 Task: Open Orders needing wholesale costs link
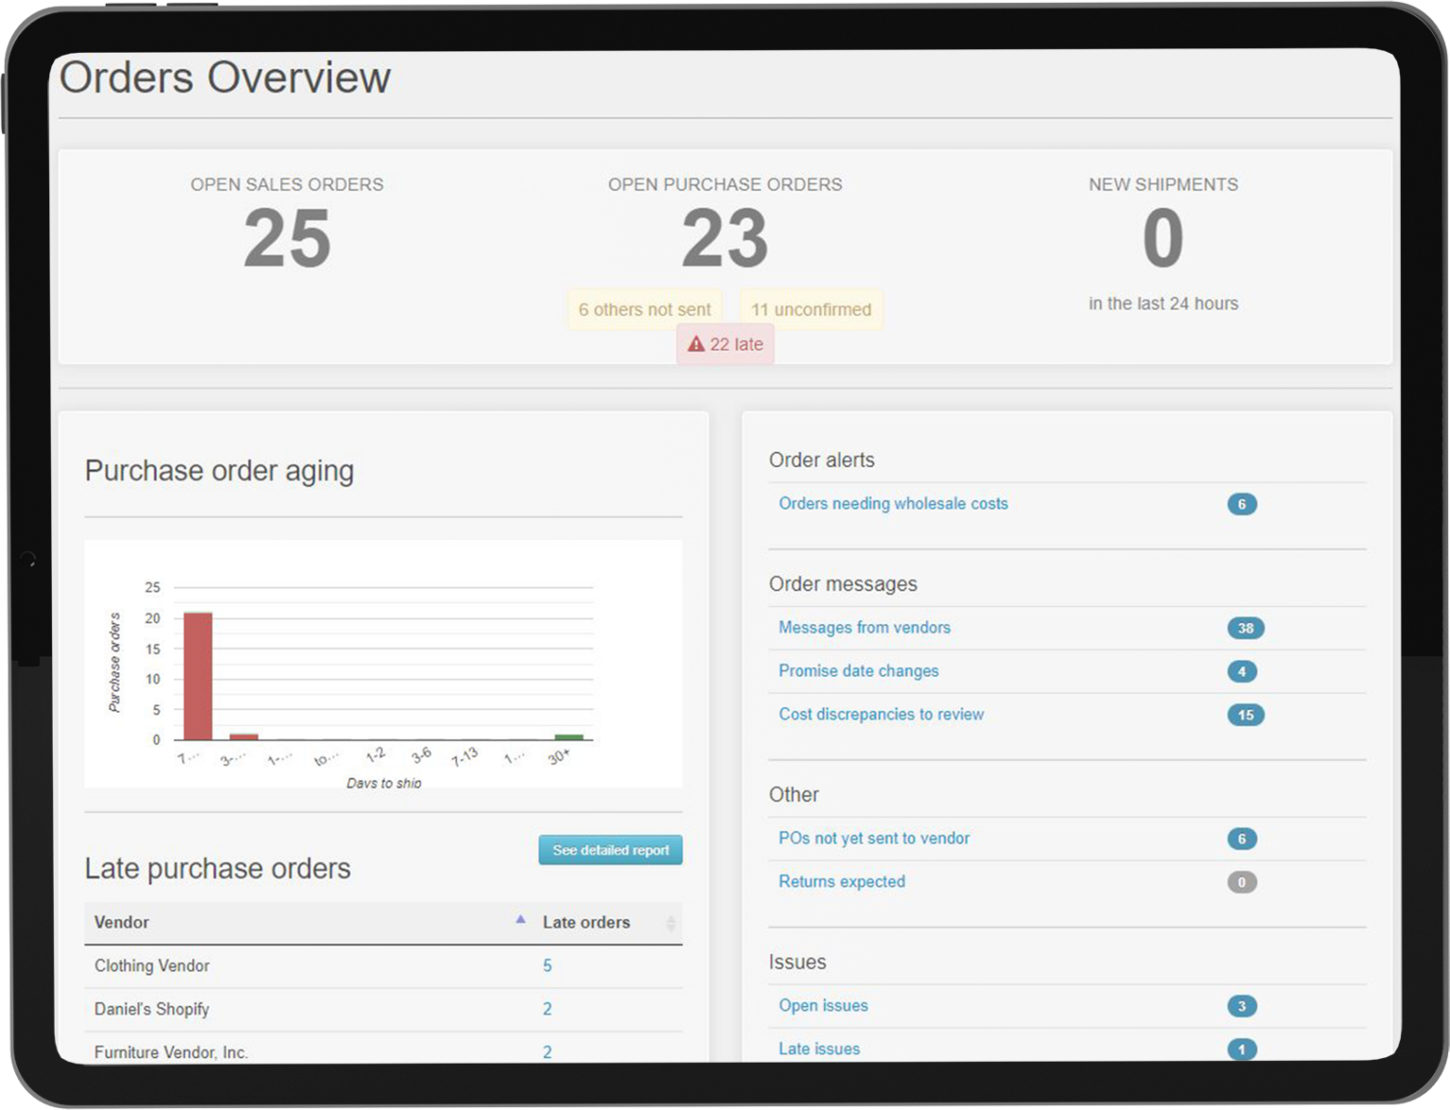coord(893,504)
